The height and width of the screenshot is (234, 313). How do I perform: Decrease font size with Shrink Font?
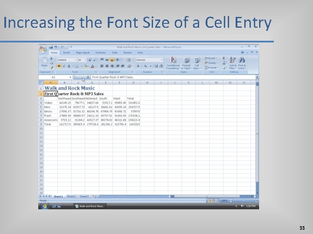95,60
